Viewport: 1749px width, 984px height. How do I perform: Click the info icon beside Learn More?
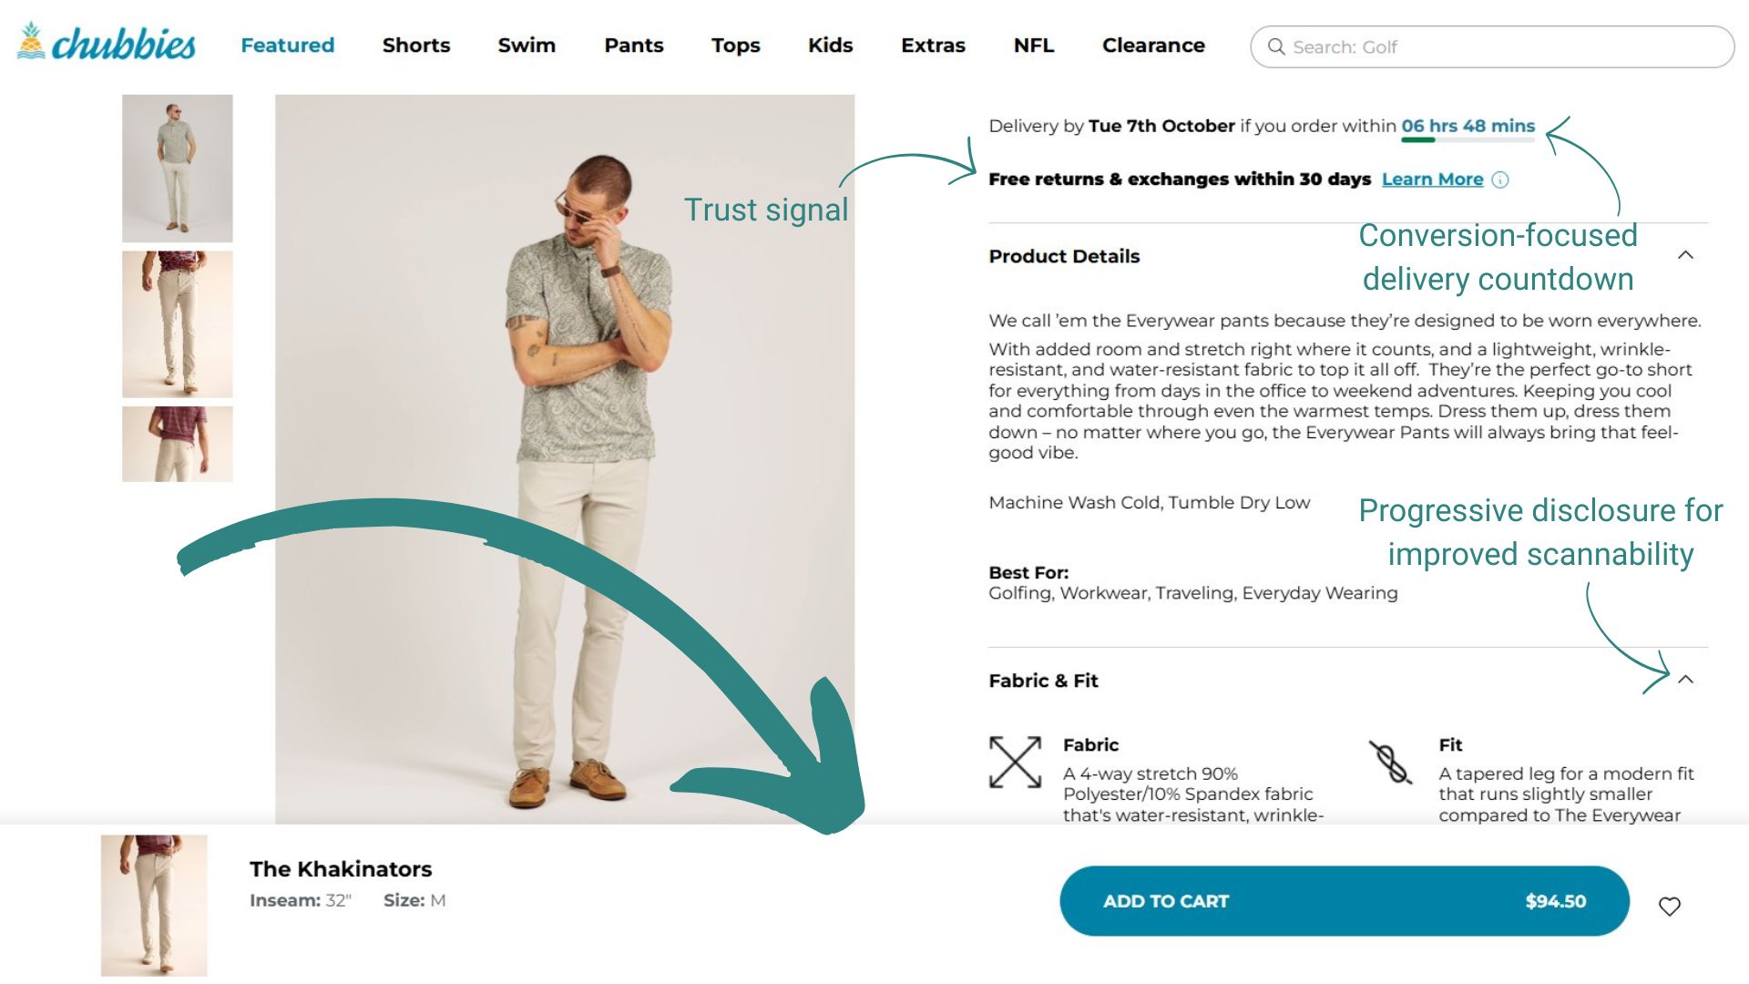click(x=1500, y=179)
